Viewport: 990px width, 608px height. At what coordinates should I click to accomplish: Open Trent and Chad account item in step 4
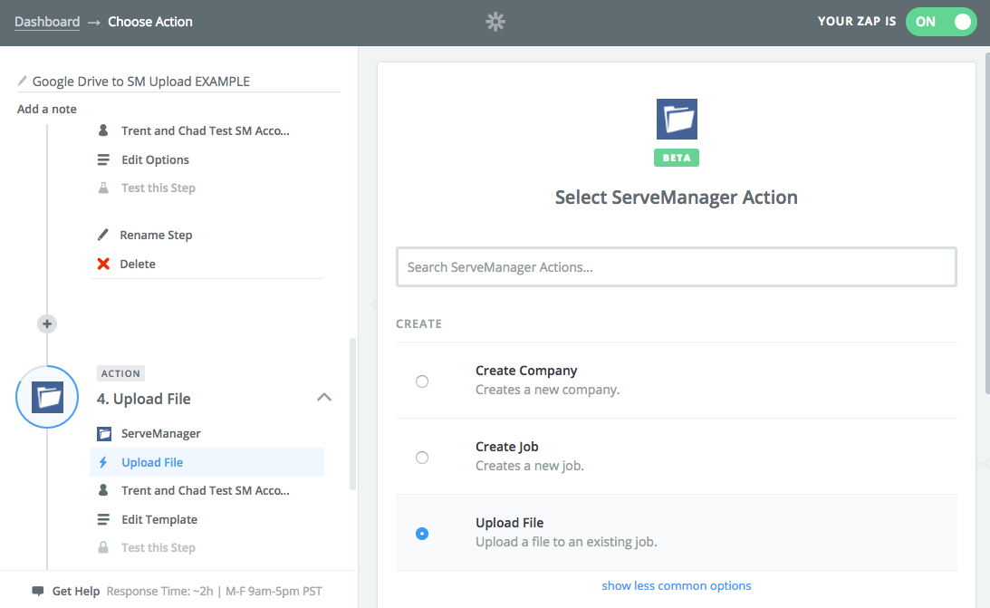tap(207, 490)
